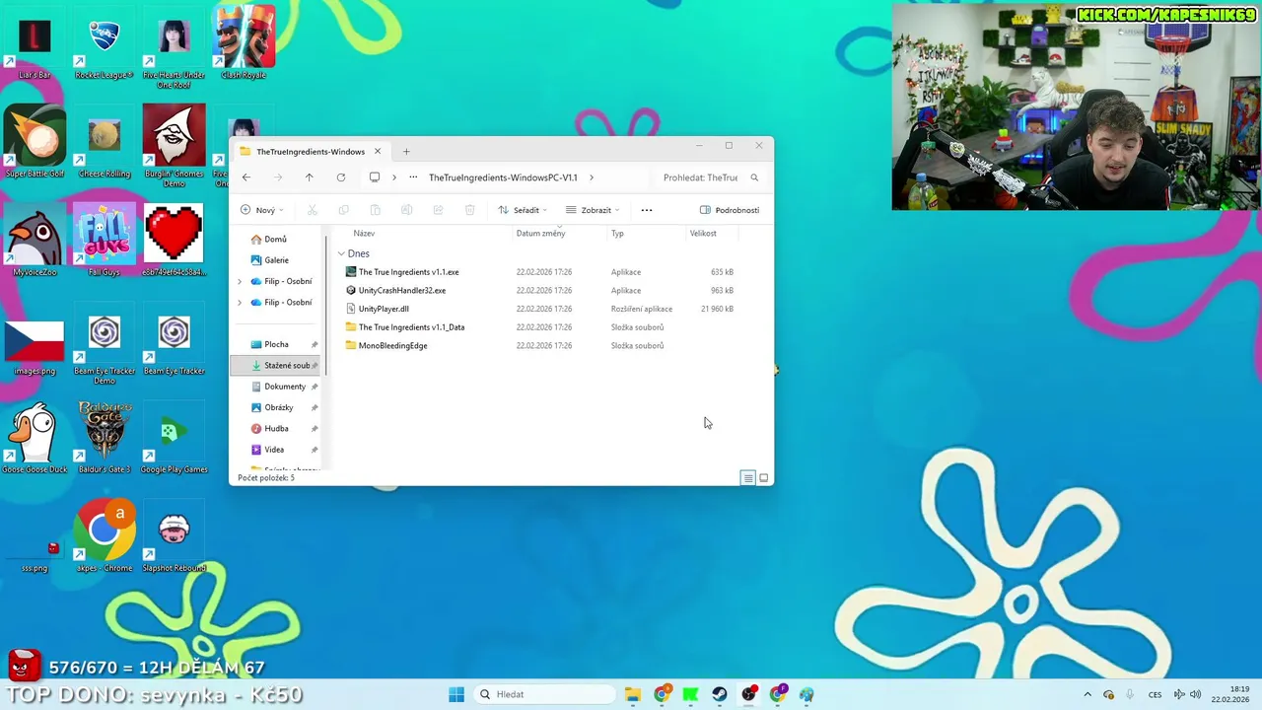
Task: Open Steam from the taskbar
Action: point(720,694)
